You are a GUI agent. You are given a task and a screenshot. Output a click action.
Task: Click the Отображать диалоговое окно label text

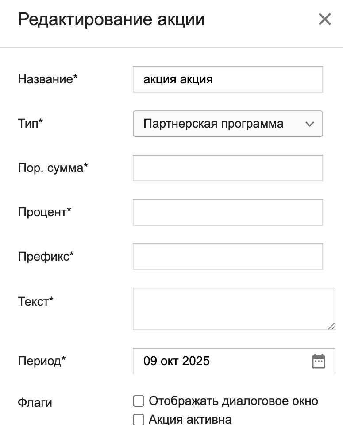[233, 401]
